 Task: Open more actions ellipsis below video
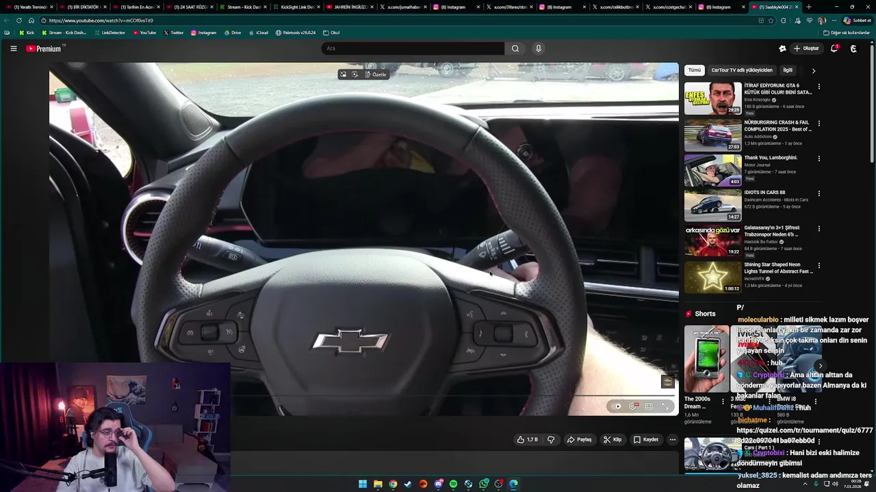pyautogui.click(x=673, y=439)
